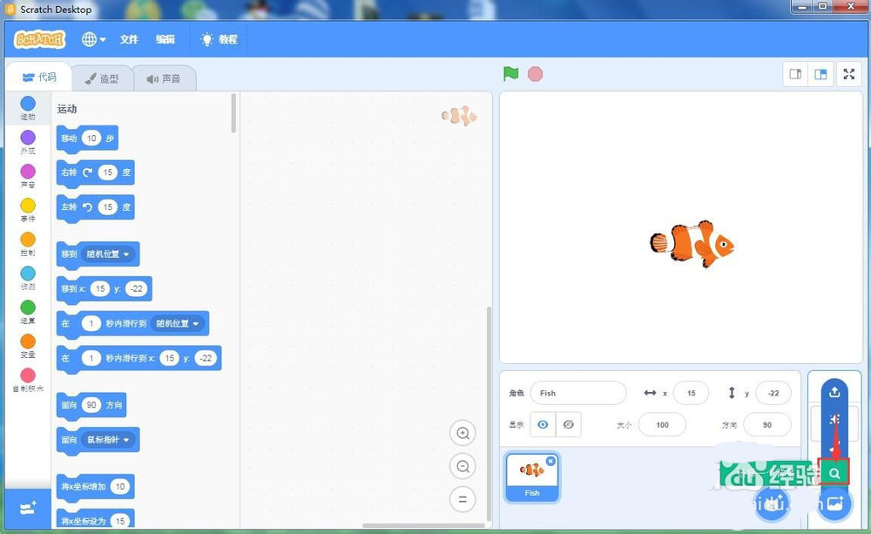Select the Fish sprite thumbnail

(x=531, y=476)
